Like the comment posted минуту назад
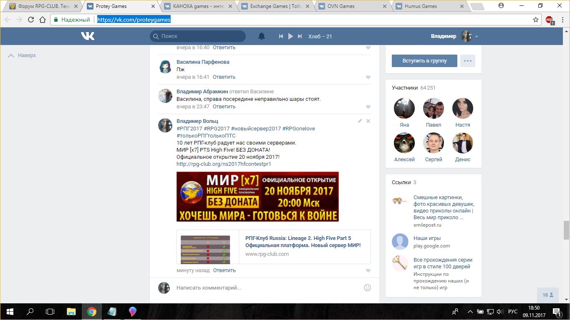 368,270
